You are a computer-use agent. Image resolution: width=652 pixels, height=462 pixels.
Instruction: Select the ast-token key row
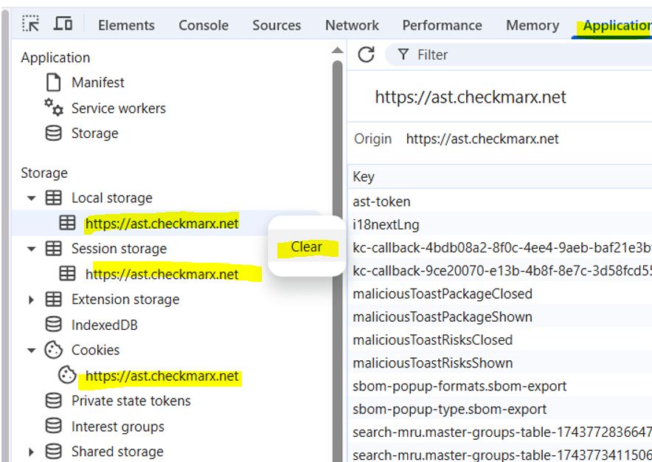[x=500, y=201]
